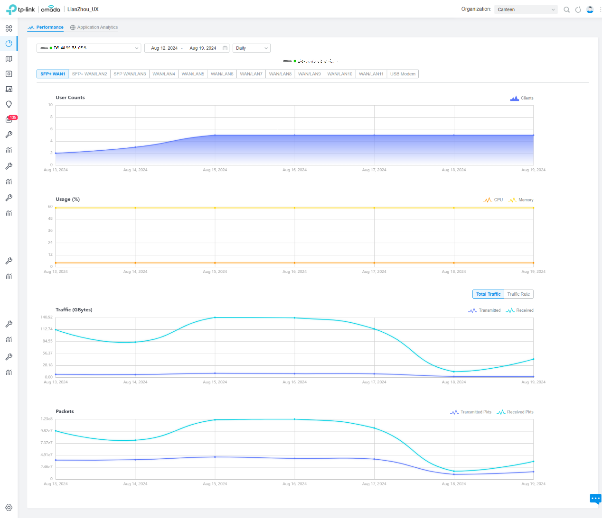The width and height of the screenshot is (602, 518).
Task: Select the WAN/LAN10 port tab
Action: (340, 74)
